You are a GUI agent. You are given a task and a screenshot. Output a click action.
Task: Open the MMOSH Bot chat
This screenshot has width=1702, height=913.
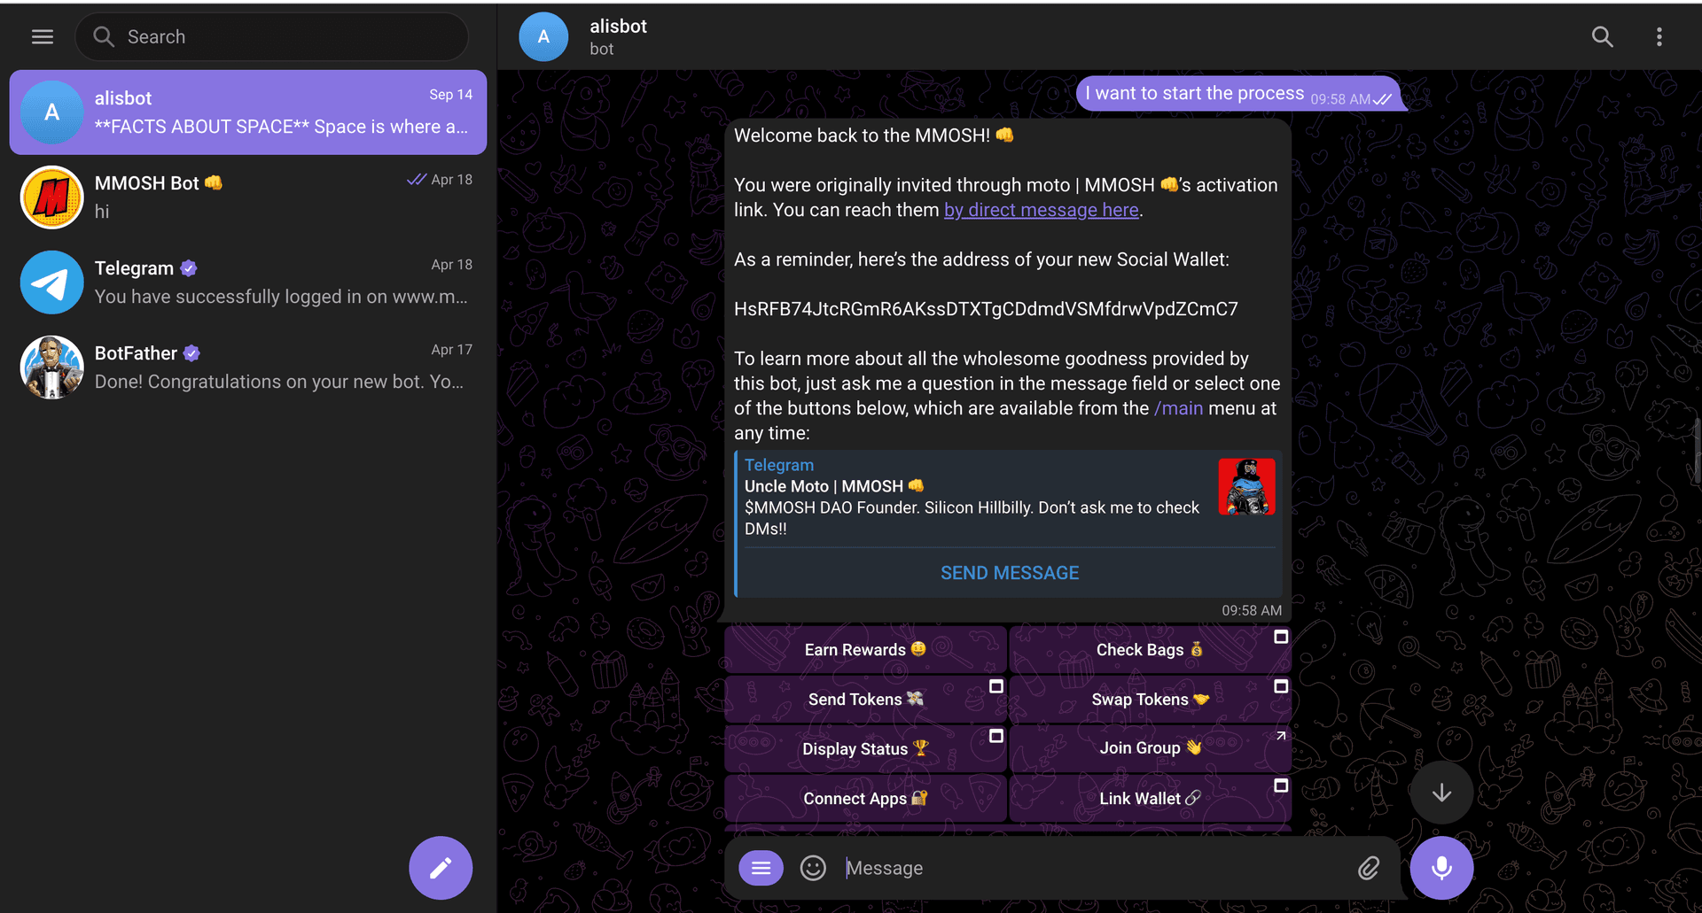pos(248,197)
